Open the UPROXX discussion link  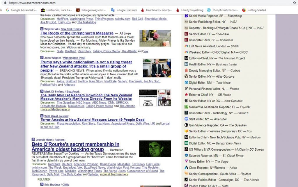pyautogui.click(x=122, y=103)
